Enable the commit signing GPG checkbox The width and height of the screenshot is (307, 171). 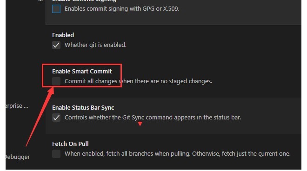click(56, 9)
